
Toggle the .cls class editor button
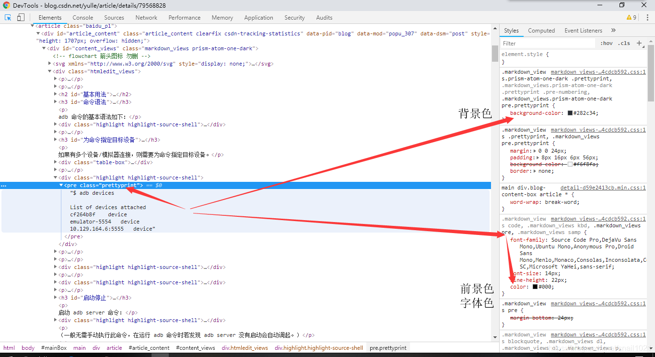coord(624,43)
